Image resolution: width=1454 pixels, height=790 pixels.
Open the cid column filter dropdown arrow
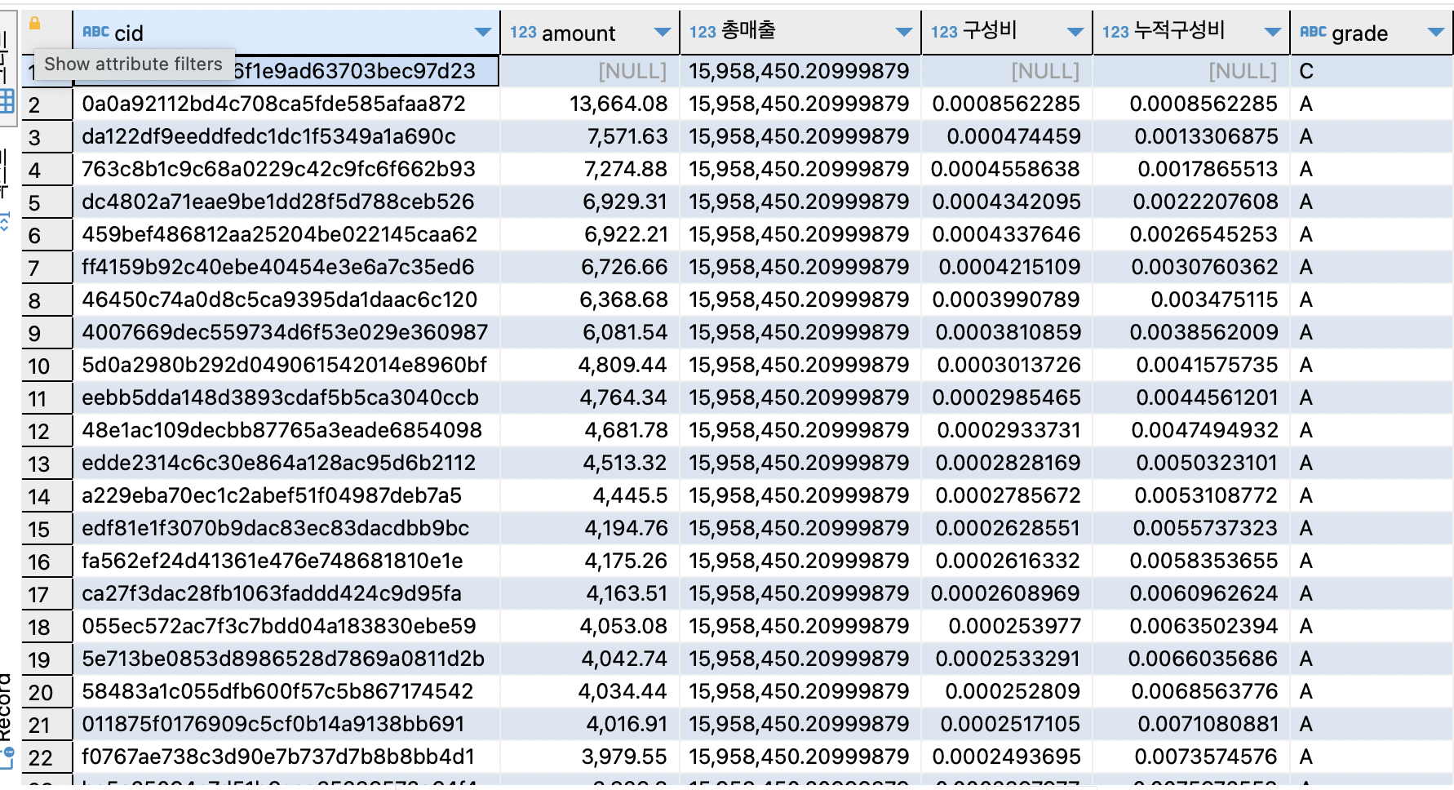click(x=483, y=32)
